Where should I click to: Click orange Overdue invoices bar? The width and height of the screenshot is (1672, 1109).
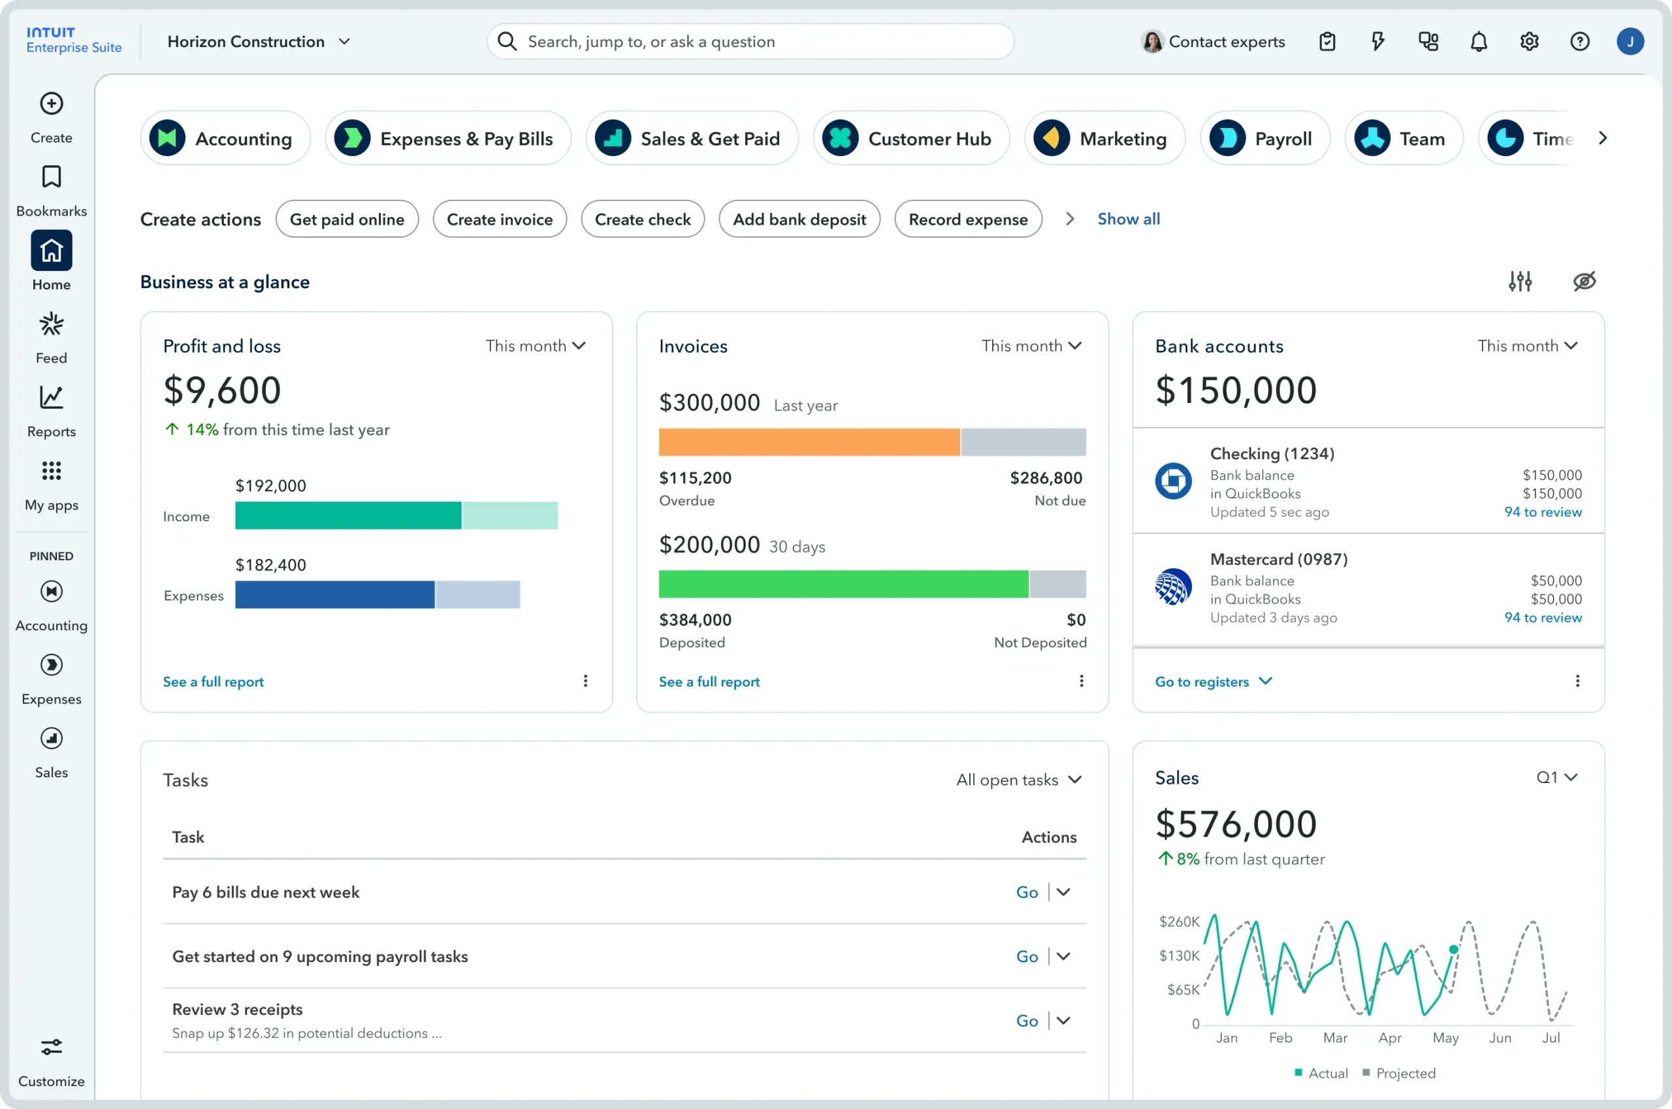pos(809,442)
